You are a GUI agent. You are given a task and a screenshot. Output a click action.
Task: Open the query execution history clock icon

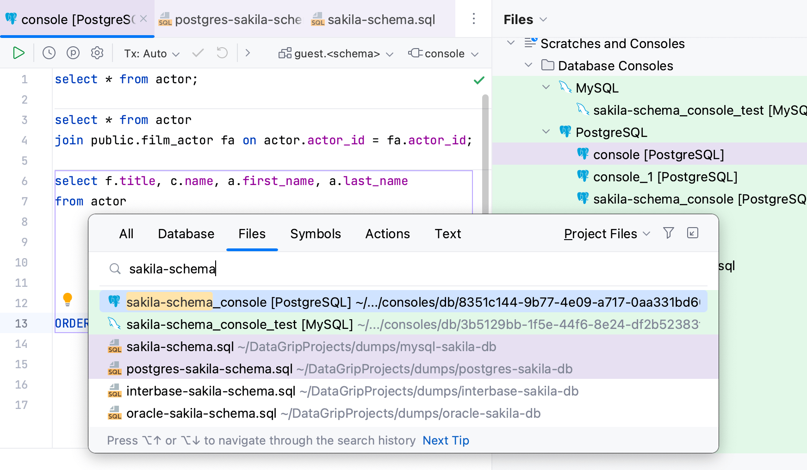48,53
